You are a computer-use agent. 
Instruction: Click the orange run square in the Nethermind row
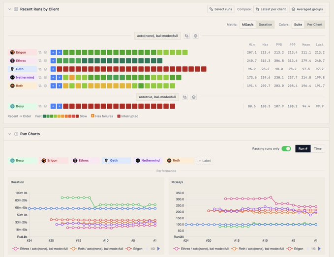[72, 78]
